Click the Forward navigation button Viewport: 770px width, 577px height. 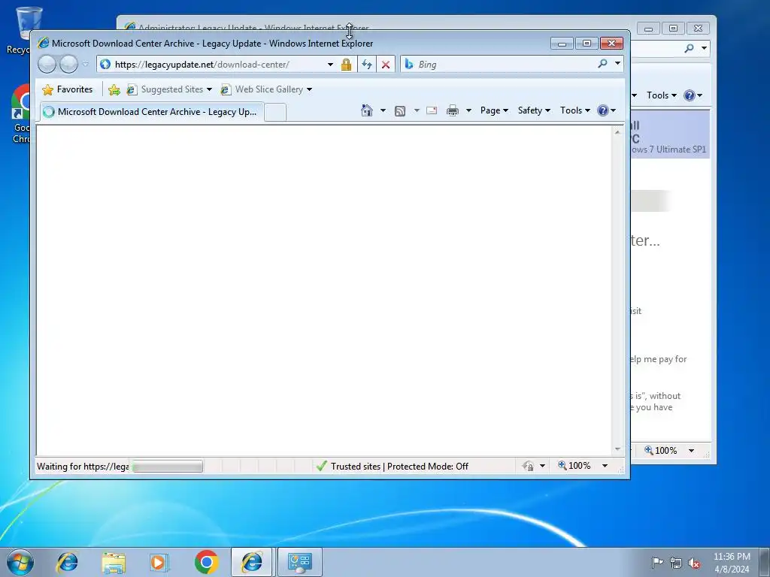coord(68,65)
